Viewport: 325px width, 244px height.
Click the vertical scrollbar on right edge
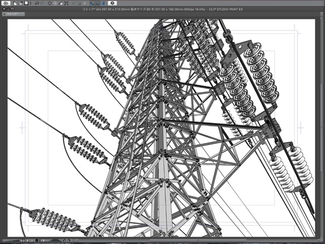(322, 127)
